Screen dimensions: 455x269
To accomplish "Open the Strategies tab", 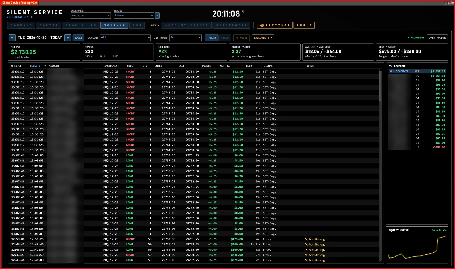I will (231, 26).
